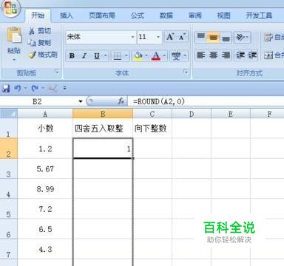Click the insert function fx icon

121,101
